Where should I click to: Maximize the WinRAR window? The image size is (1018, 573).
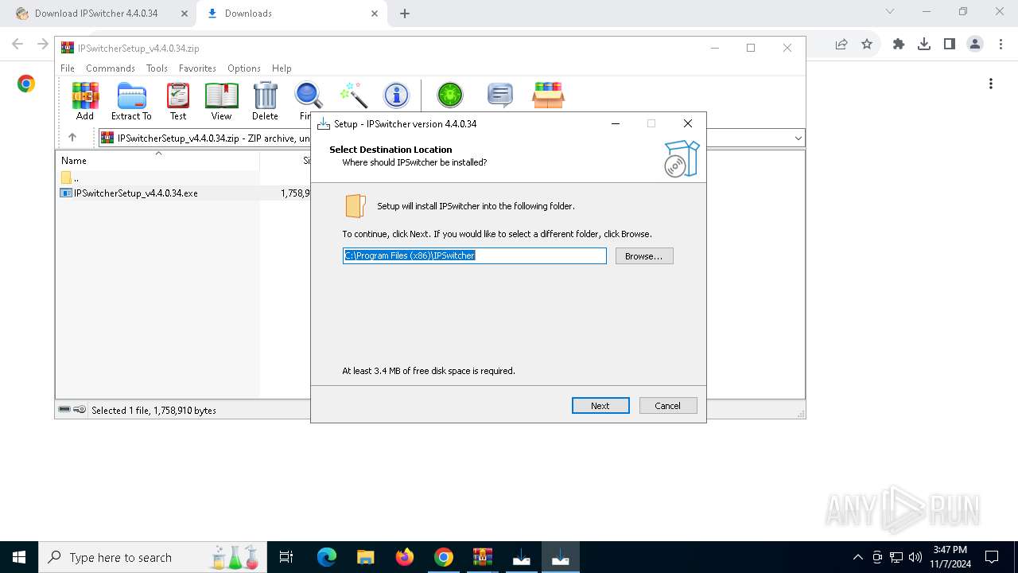(751, 48)
